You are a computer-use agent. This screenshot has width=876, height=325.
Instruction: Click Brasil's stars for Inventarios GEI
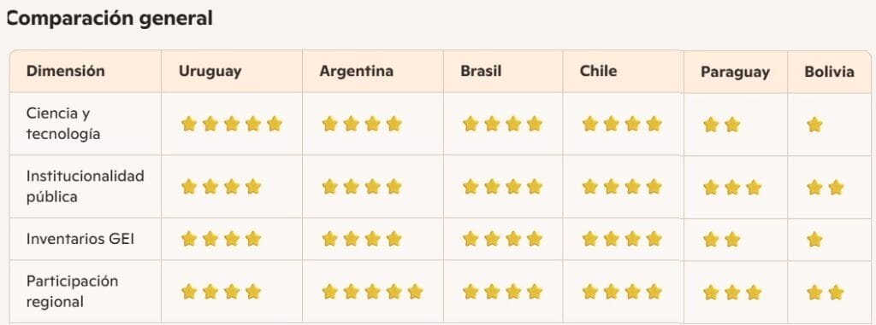(x=503, y=239)
